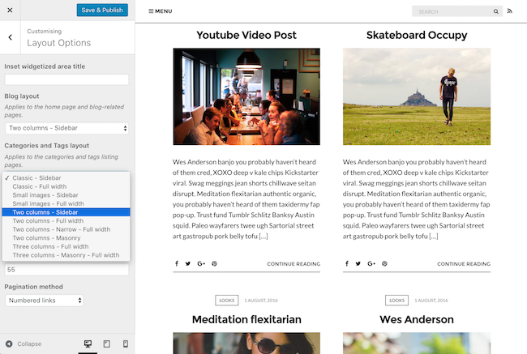Select Classic - Full width option

(x=66, y=186)
